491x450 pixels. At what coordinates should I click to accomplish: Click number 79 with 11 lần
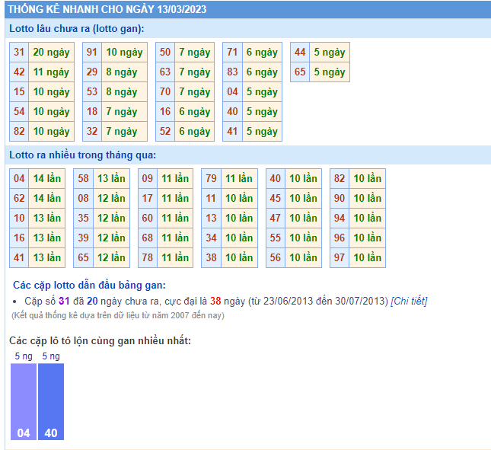[x=212, y=179]
